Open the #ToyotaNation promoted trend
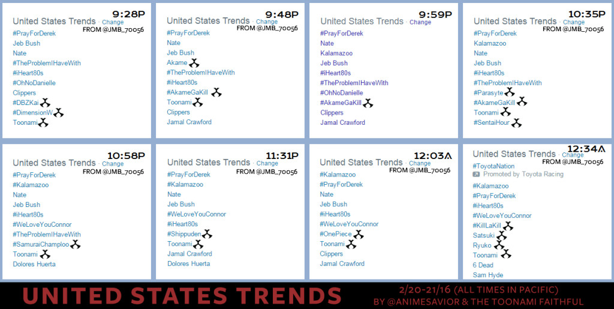The width and height of the screenshot is (614, 309). click(493, 166)
